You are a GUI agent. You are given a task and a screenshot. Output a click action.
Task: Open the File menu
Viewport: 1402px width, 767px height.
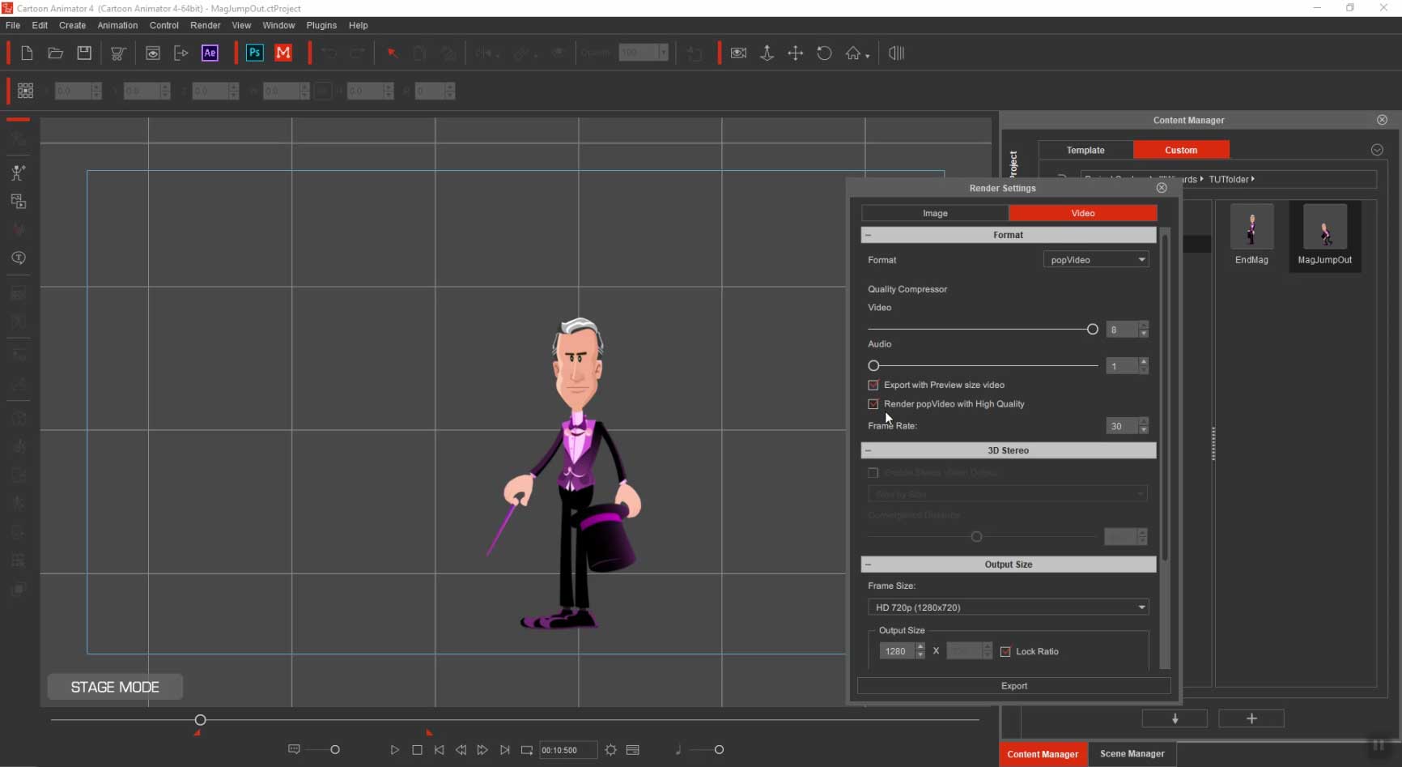coord(13,25)
